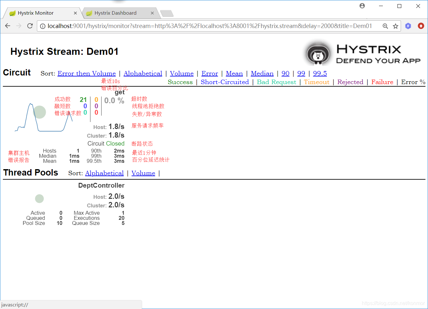This screenshot has width=428, height=309.
Task: Click the 'Circuit' section heading
Action: 17,72
